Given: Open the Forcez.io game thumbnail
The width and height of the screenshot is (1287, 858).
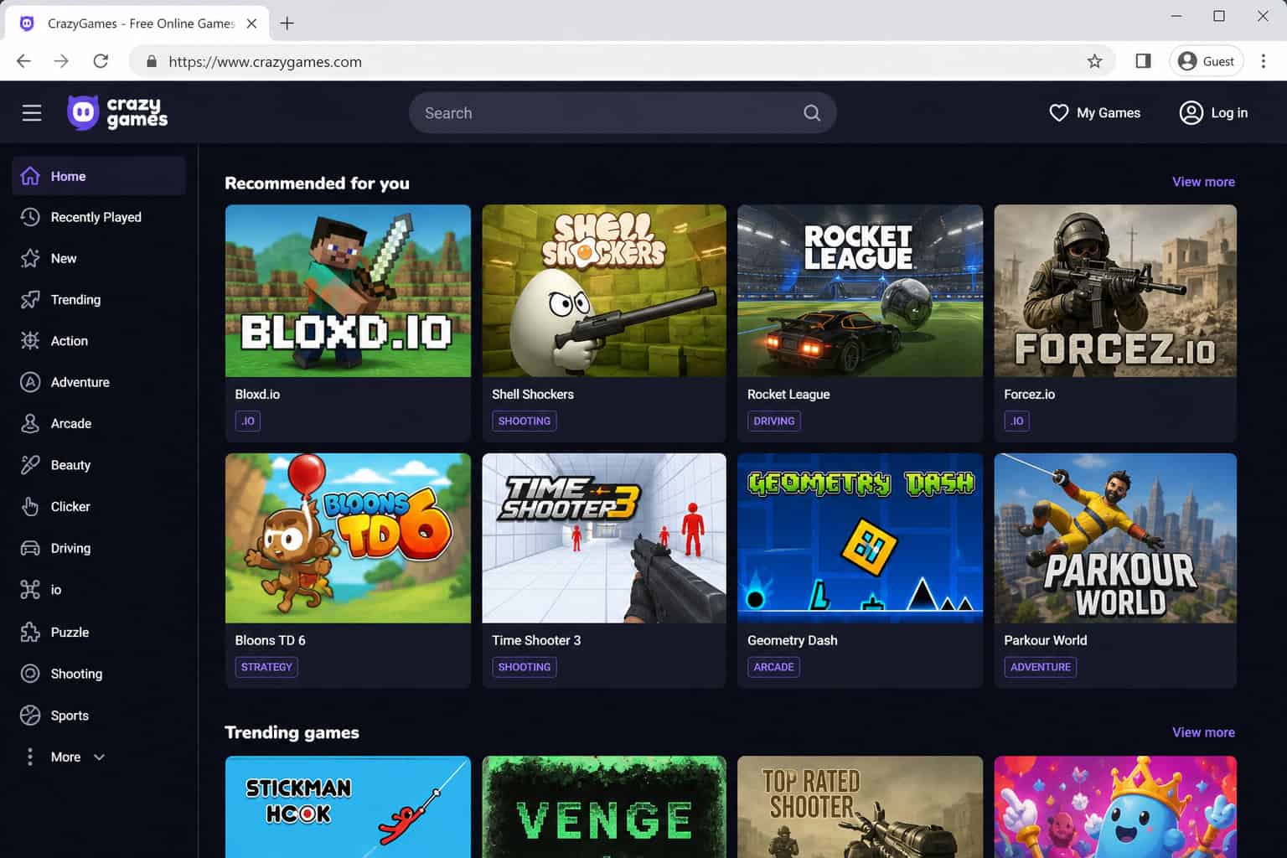Looking at the screenshot, I should [1115, 291].
